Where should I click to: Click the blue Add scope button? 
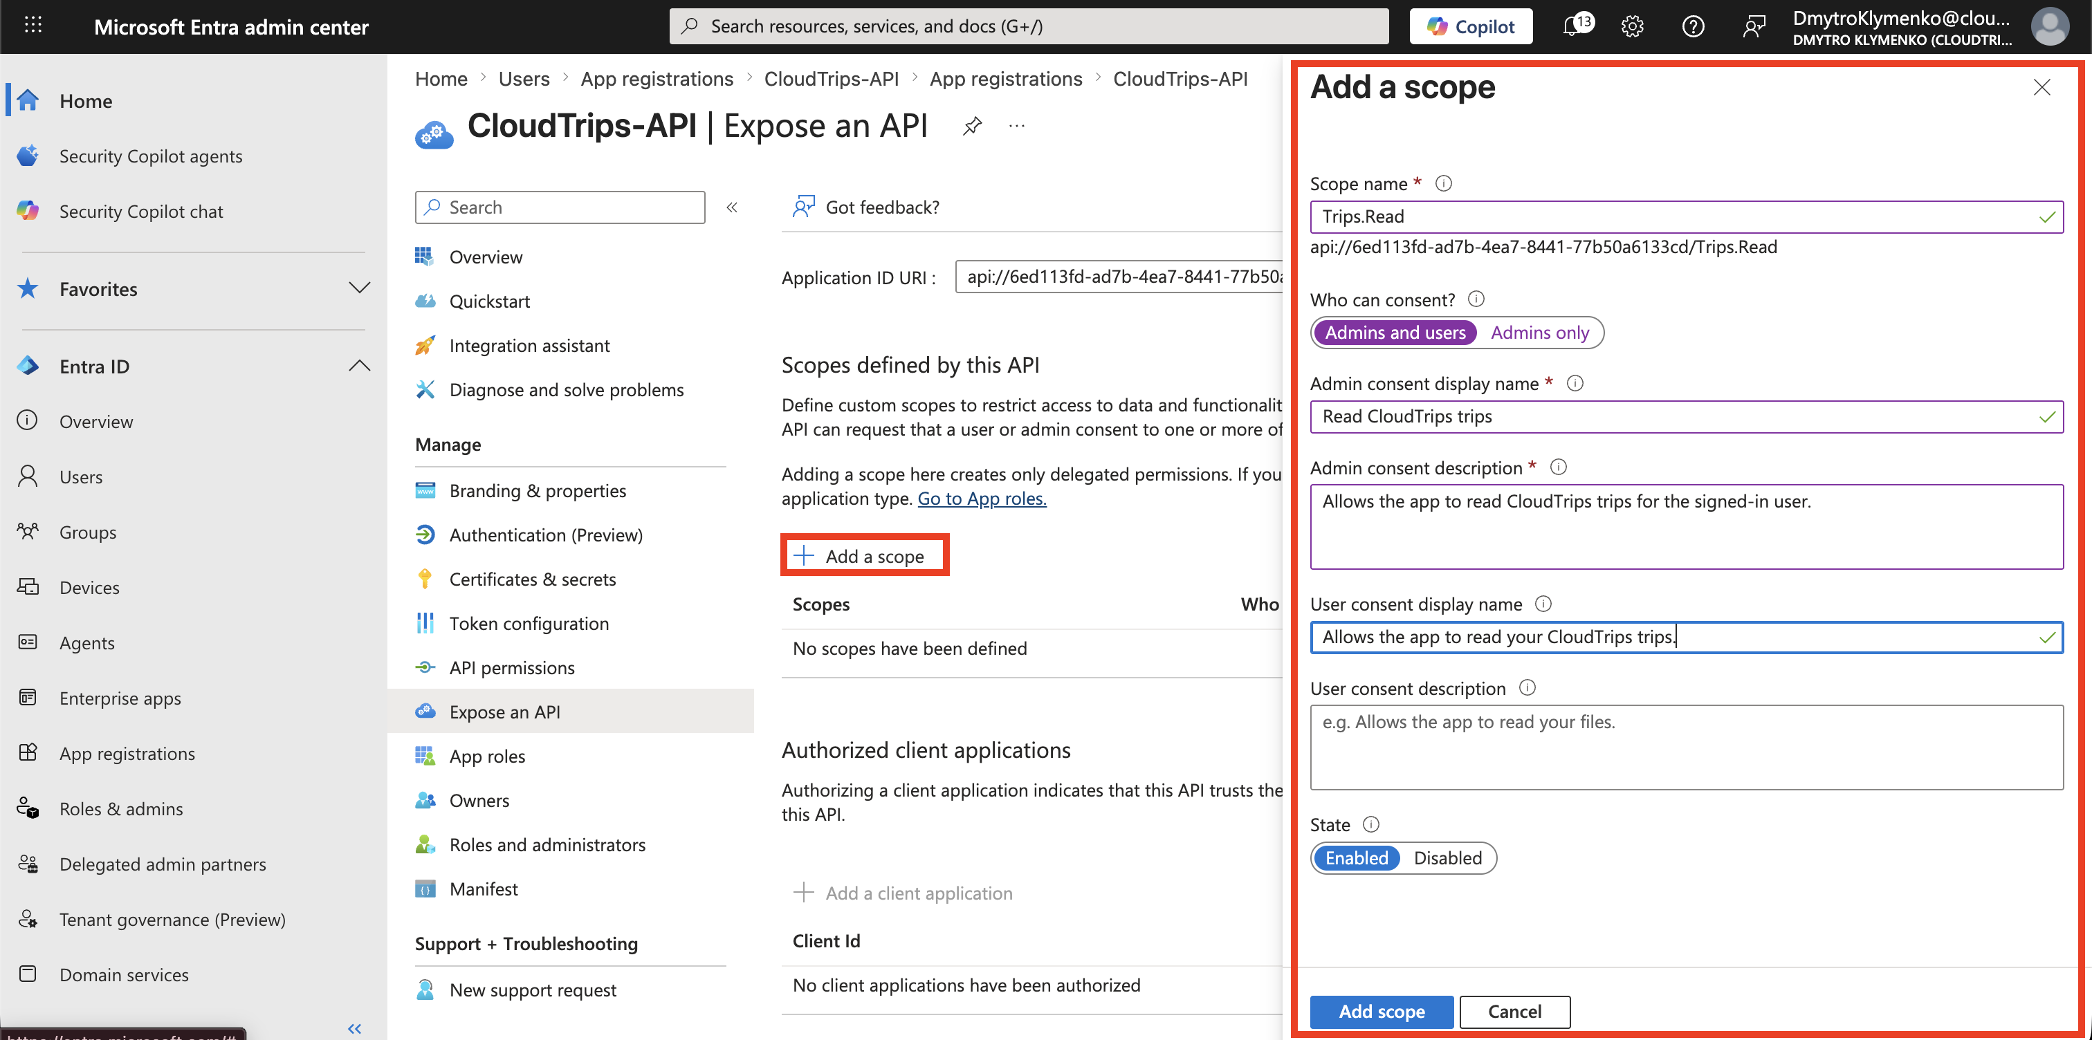point(1382,1012)
